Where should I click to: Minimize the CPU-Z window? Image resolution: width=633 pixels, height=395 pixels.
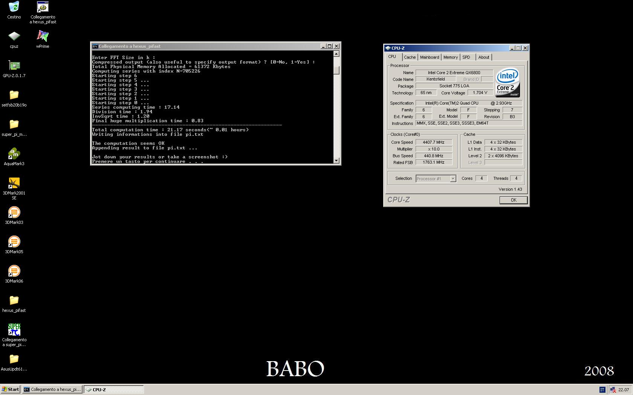click(512, 48)
